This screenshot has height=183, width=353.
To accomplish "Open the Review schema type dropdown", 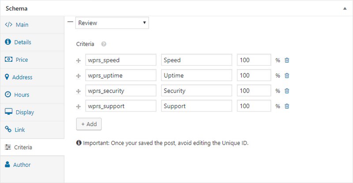I will pos(112,23).
